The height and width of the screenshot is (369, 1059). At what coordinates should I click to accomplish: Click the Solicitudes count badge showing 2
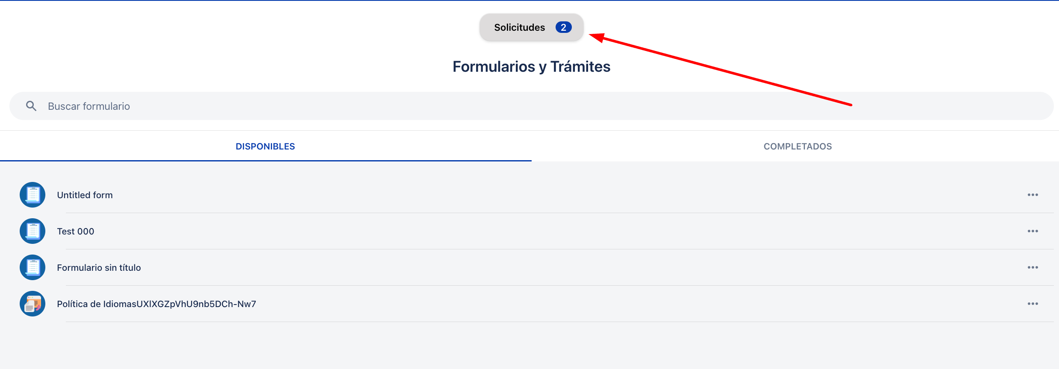[x=563, y=27]
